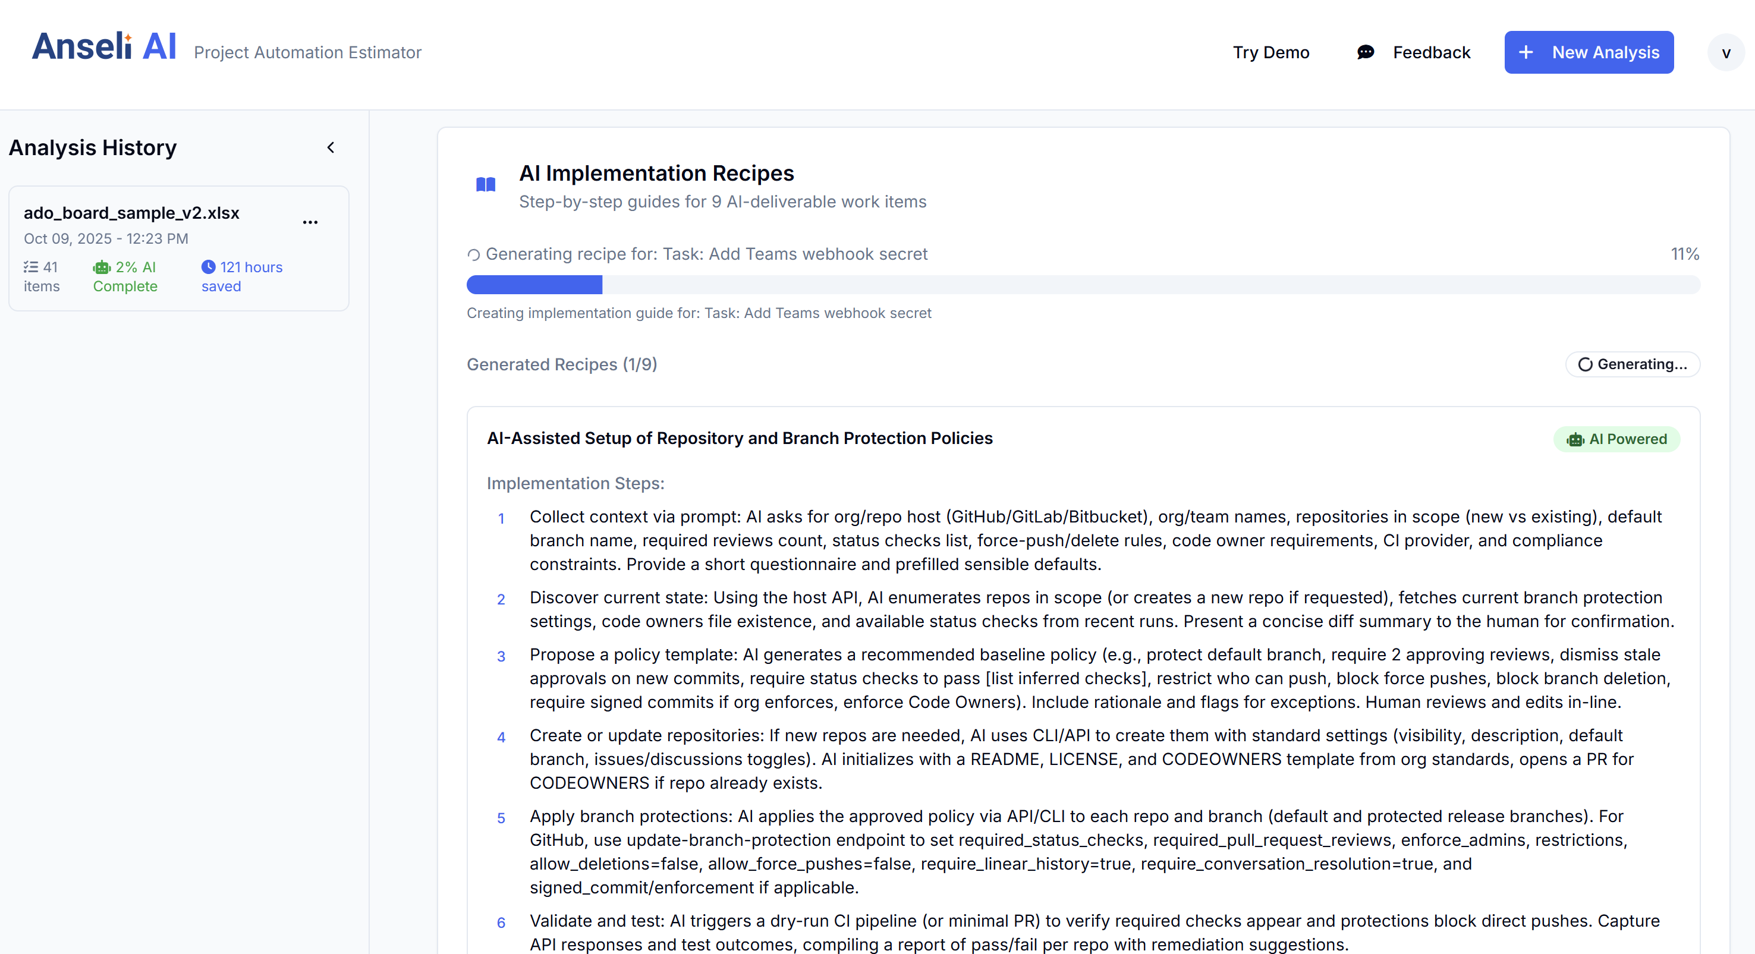Click the recipe generation progress bar
Viewport: 1755px width, 954px height.
[1083, 285]
